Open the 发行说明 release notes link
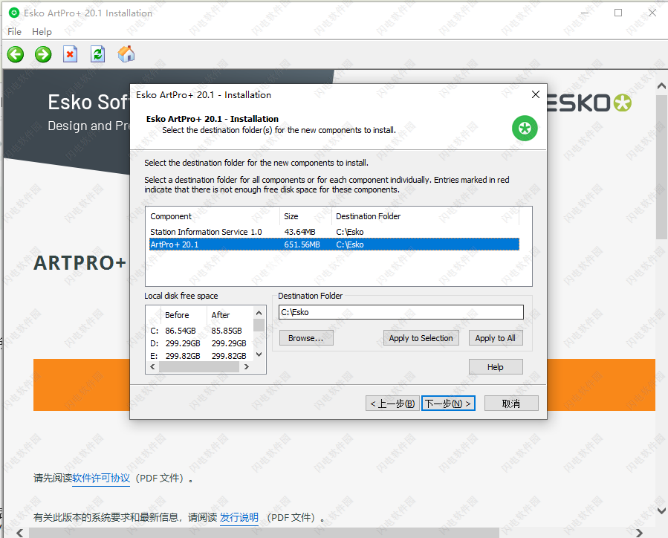The width and height of the screenshot is (668, 538). (x=239, y=517)
